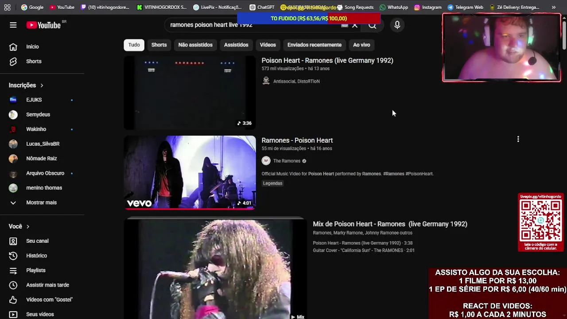Play Guitar Cover California Sun mix entry
The image size is (567, 319).
click(364, 250)
